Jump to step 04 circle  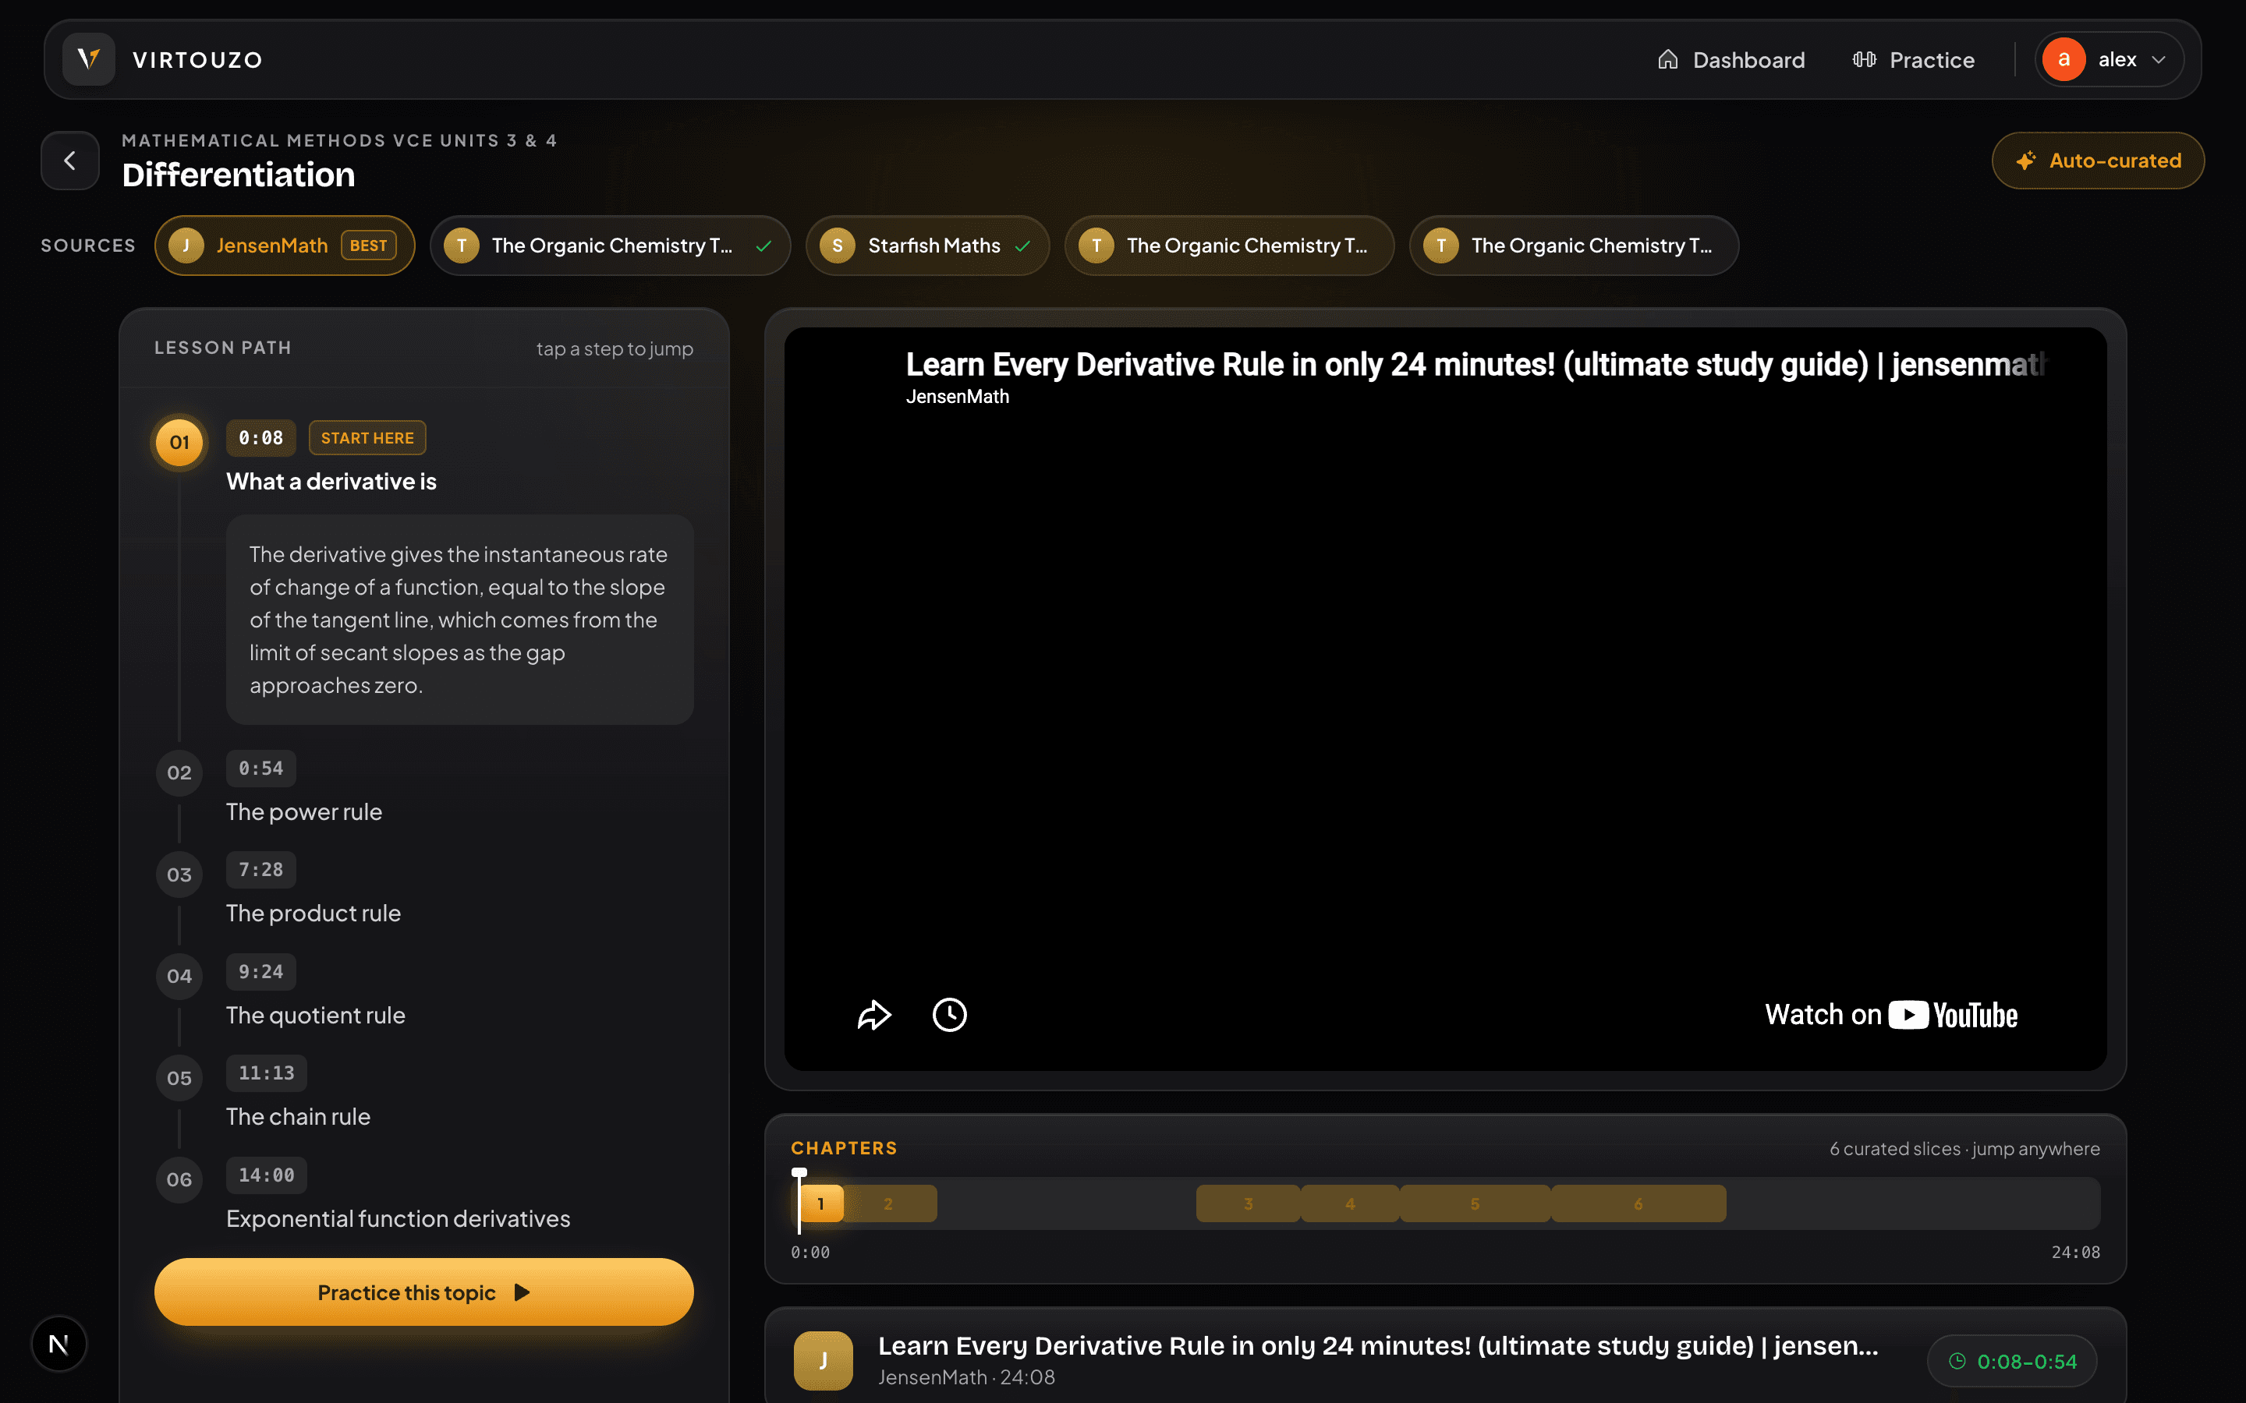point(179,976)
